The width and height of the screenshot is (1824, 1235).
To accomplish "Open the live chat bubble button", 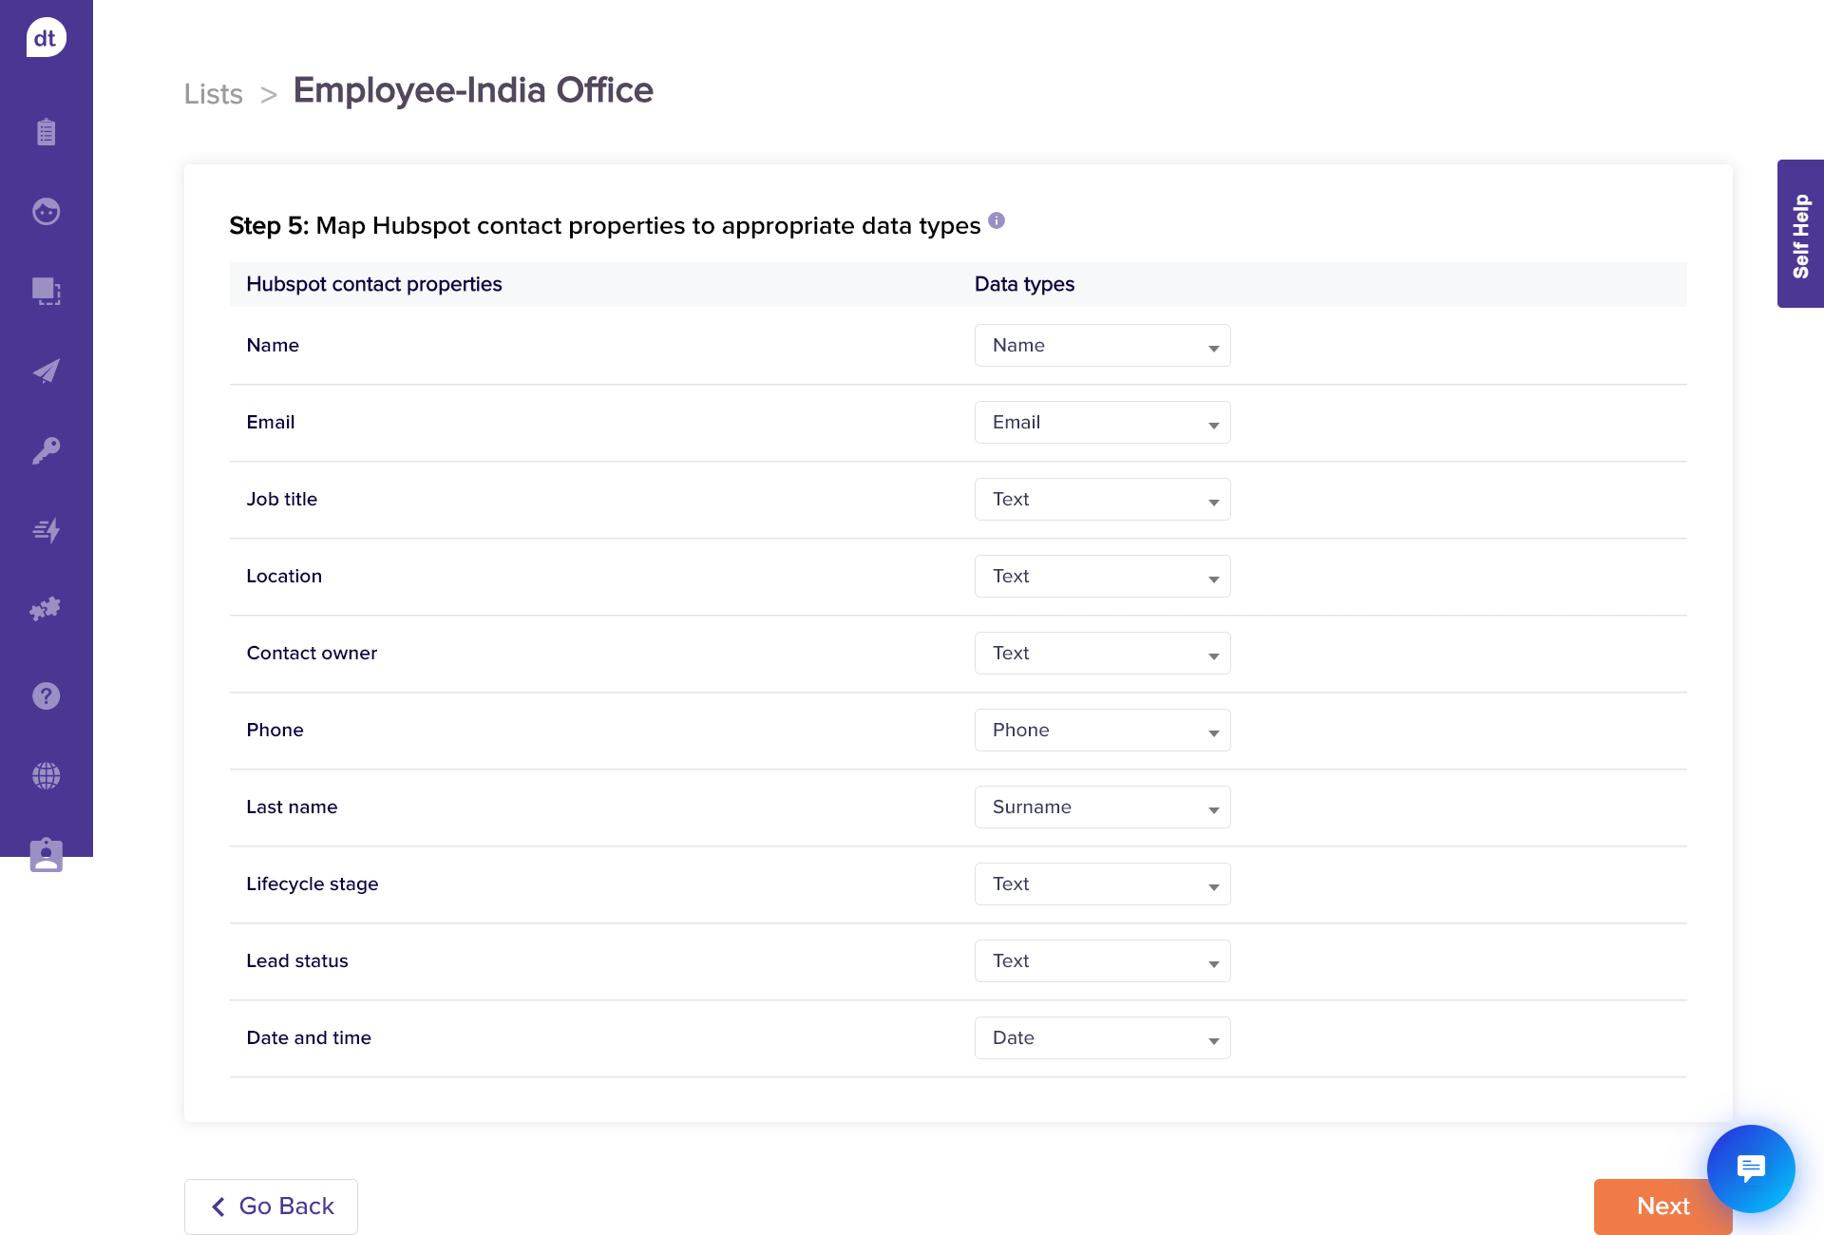I will 1750,1168.
